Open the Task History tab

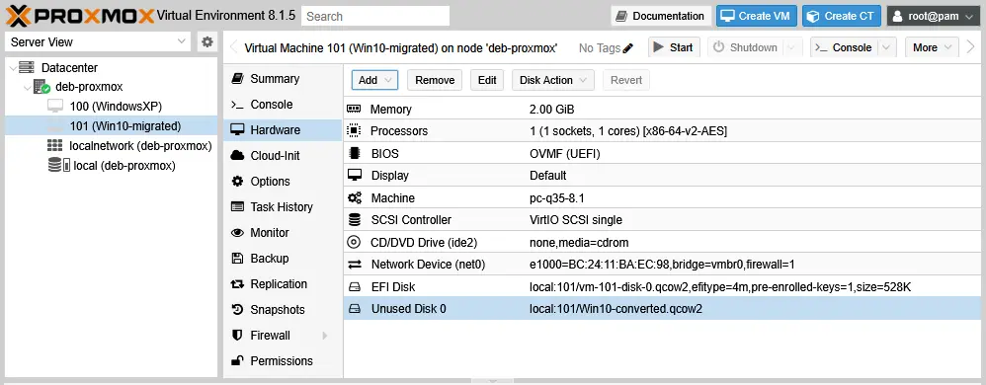tap(283, 206)
